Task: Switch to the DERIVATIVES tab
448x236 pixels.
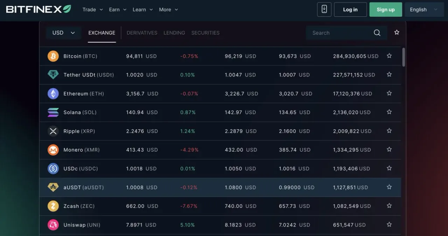Action: [x=142, y=33]
